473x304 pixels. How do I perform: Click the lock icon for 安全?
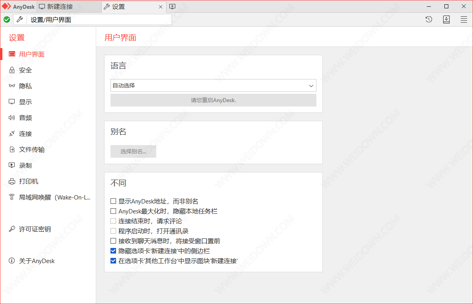coord(12,70)
